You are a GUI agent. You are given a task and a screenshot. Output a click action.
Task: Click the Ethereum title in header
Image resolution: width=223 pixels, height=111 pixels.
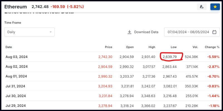coord(16,7)
